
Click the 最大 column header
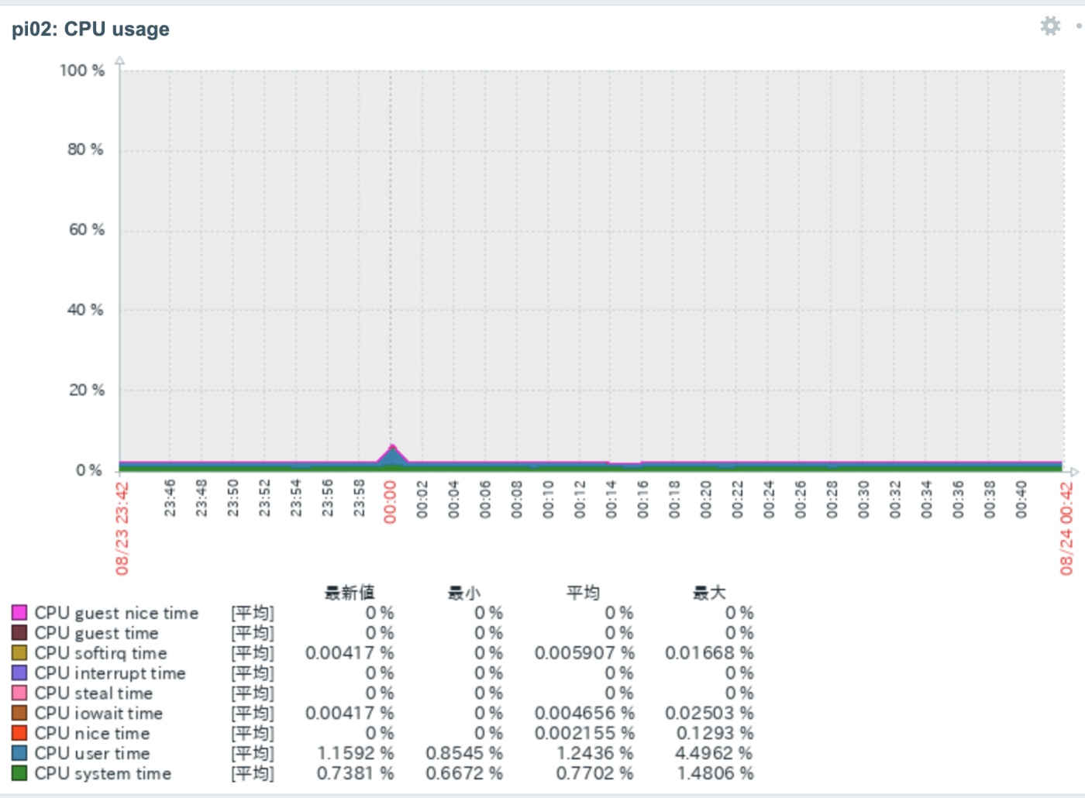click(709, 593)
